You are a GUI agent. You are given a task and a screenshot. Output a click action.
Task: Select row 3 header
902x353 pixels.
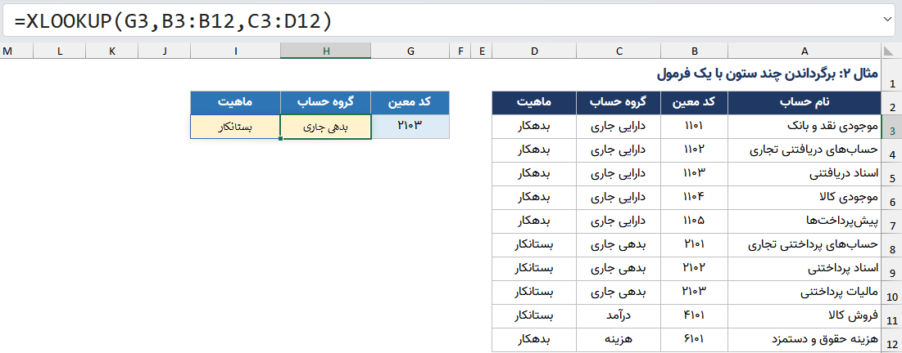point(891,127)
